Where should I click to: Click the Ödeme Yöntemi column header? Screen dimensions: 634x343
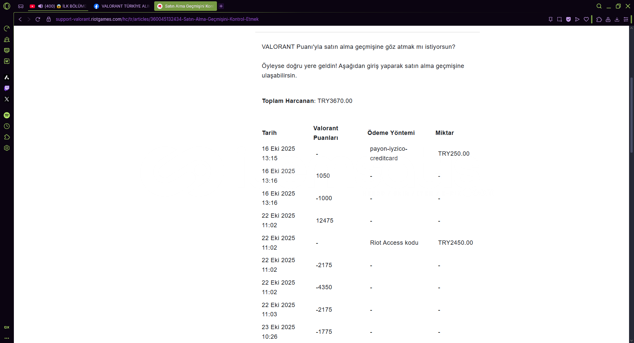[391, 133]
